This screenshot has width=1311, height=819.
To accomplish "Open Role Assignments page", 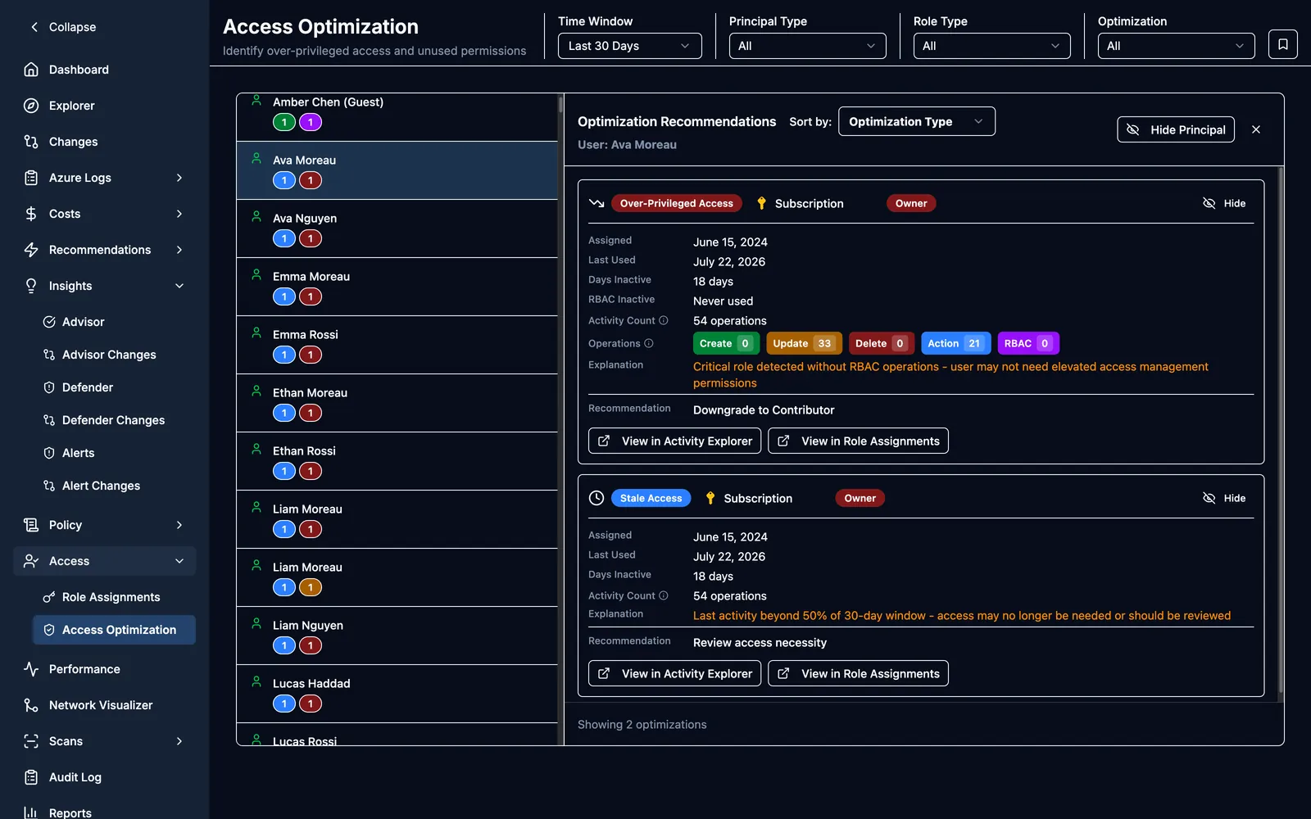I will click(x=114, y=597).
